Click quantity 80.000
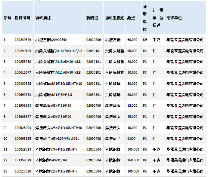This screenshot has width=208, height=177. pos(132,84)
